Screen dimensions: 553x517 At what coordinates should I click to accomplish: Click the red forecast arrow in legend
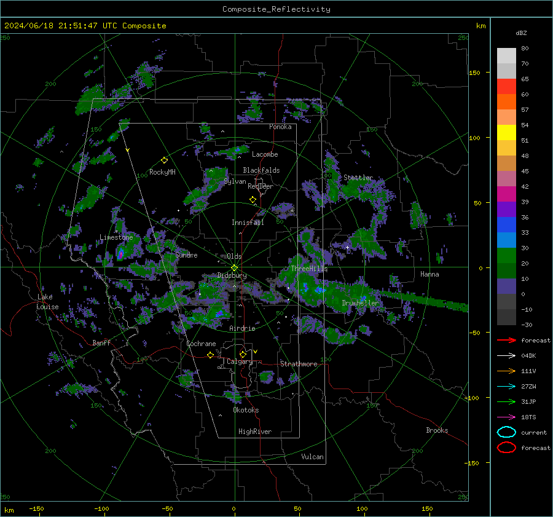[x=506, y=340]
